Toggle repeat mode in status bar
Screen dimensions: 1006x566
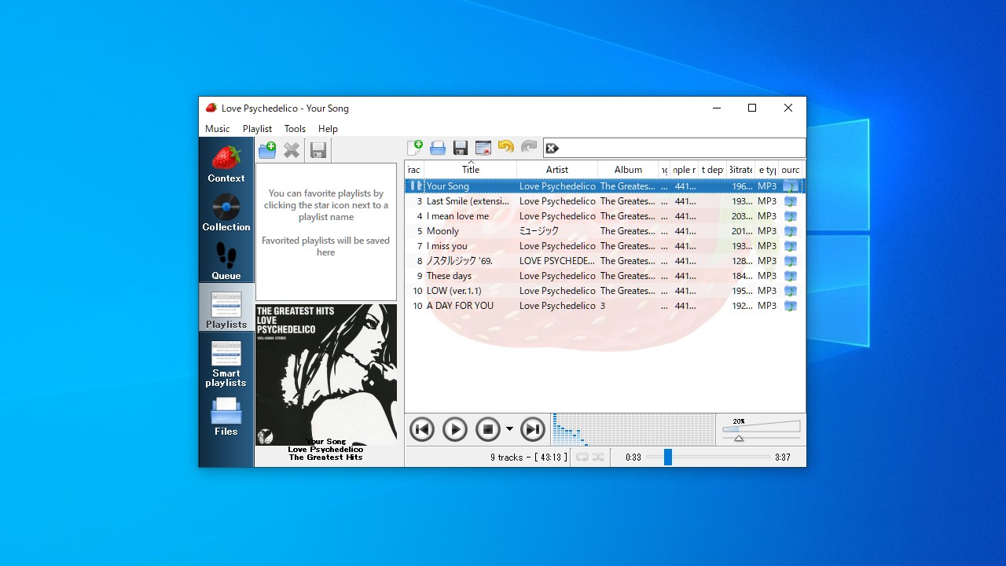582,457
